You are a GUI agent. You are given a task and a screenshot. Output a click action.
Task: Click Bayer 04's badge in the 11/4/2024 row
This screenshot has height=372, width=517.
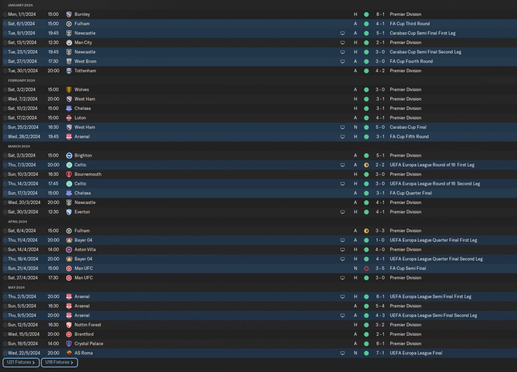(x=69, y=240)
